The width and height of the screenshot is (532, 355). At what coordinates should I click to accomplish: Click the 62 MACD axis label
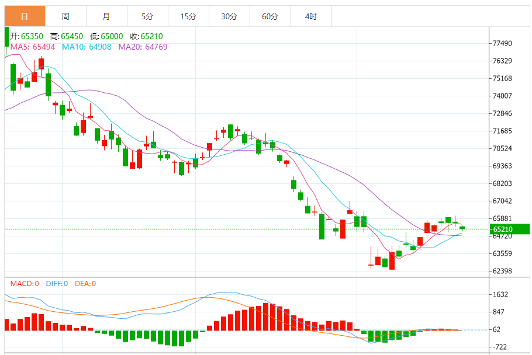[496, 329]
